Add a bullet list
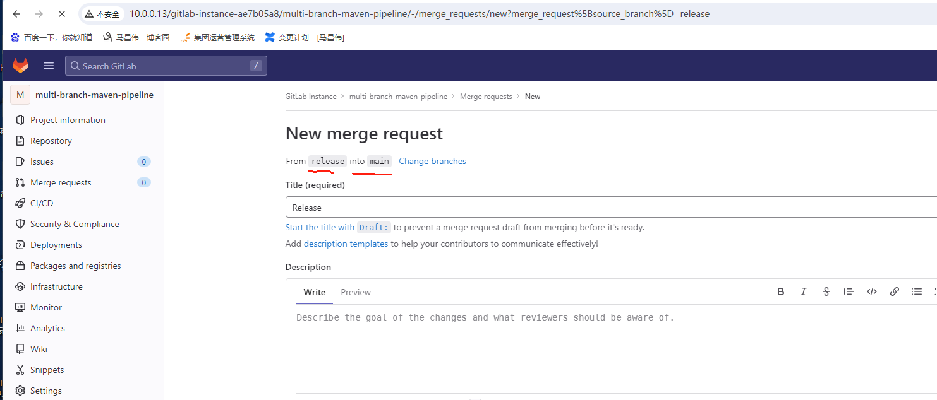 pyautogui.click(x=917, y=291)
